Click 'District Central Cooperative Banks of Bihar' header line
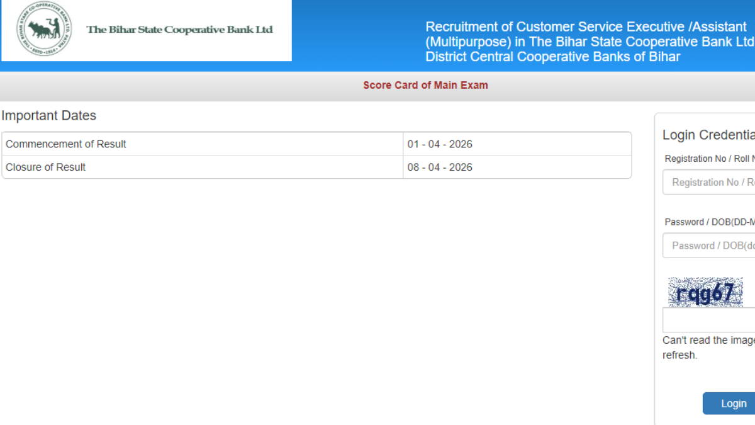The image size is (755, 425). click(552, 57)
